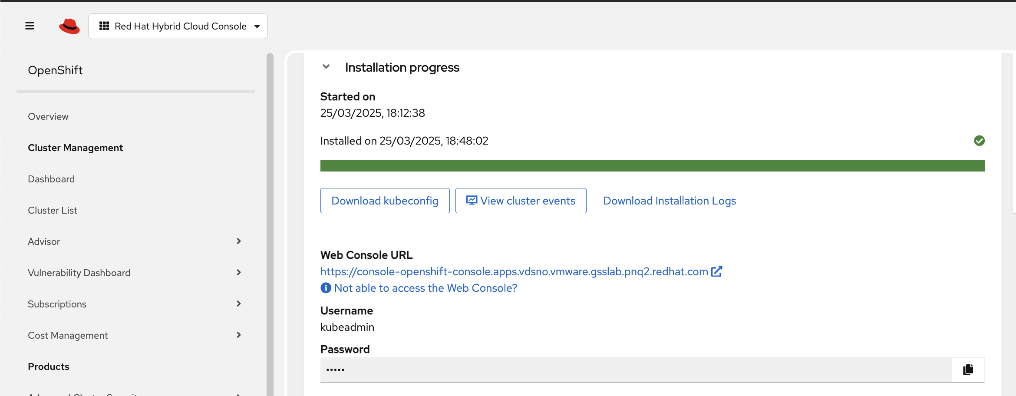
Task: Open the Red Hat Hybrid Cloud Console dropdown
Action: 257,26
